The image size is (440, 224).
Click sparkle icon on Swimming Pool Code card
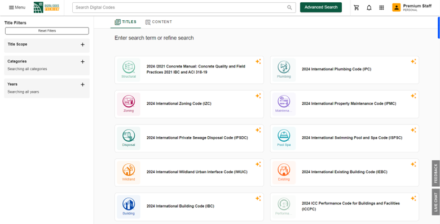point(413,130)
